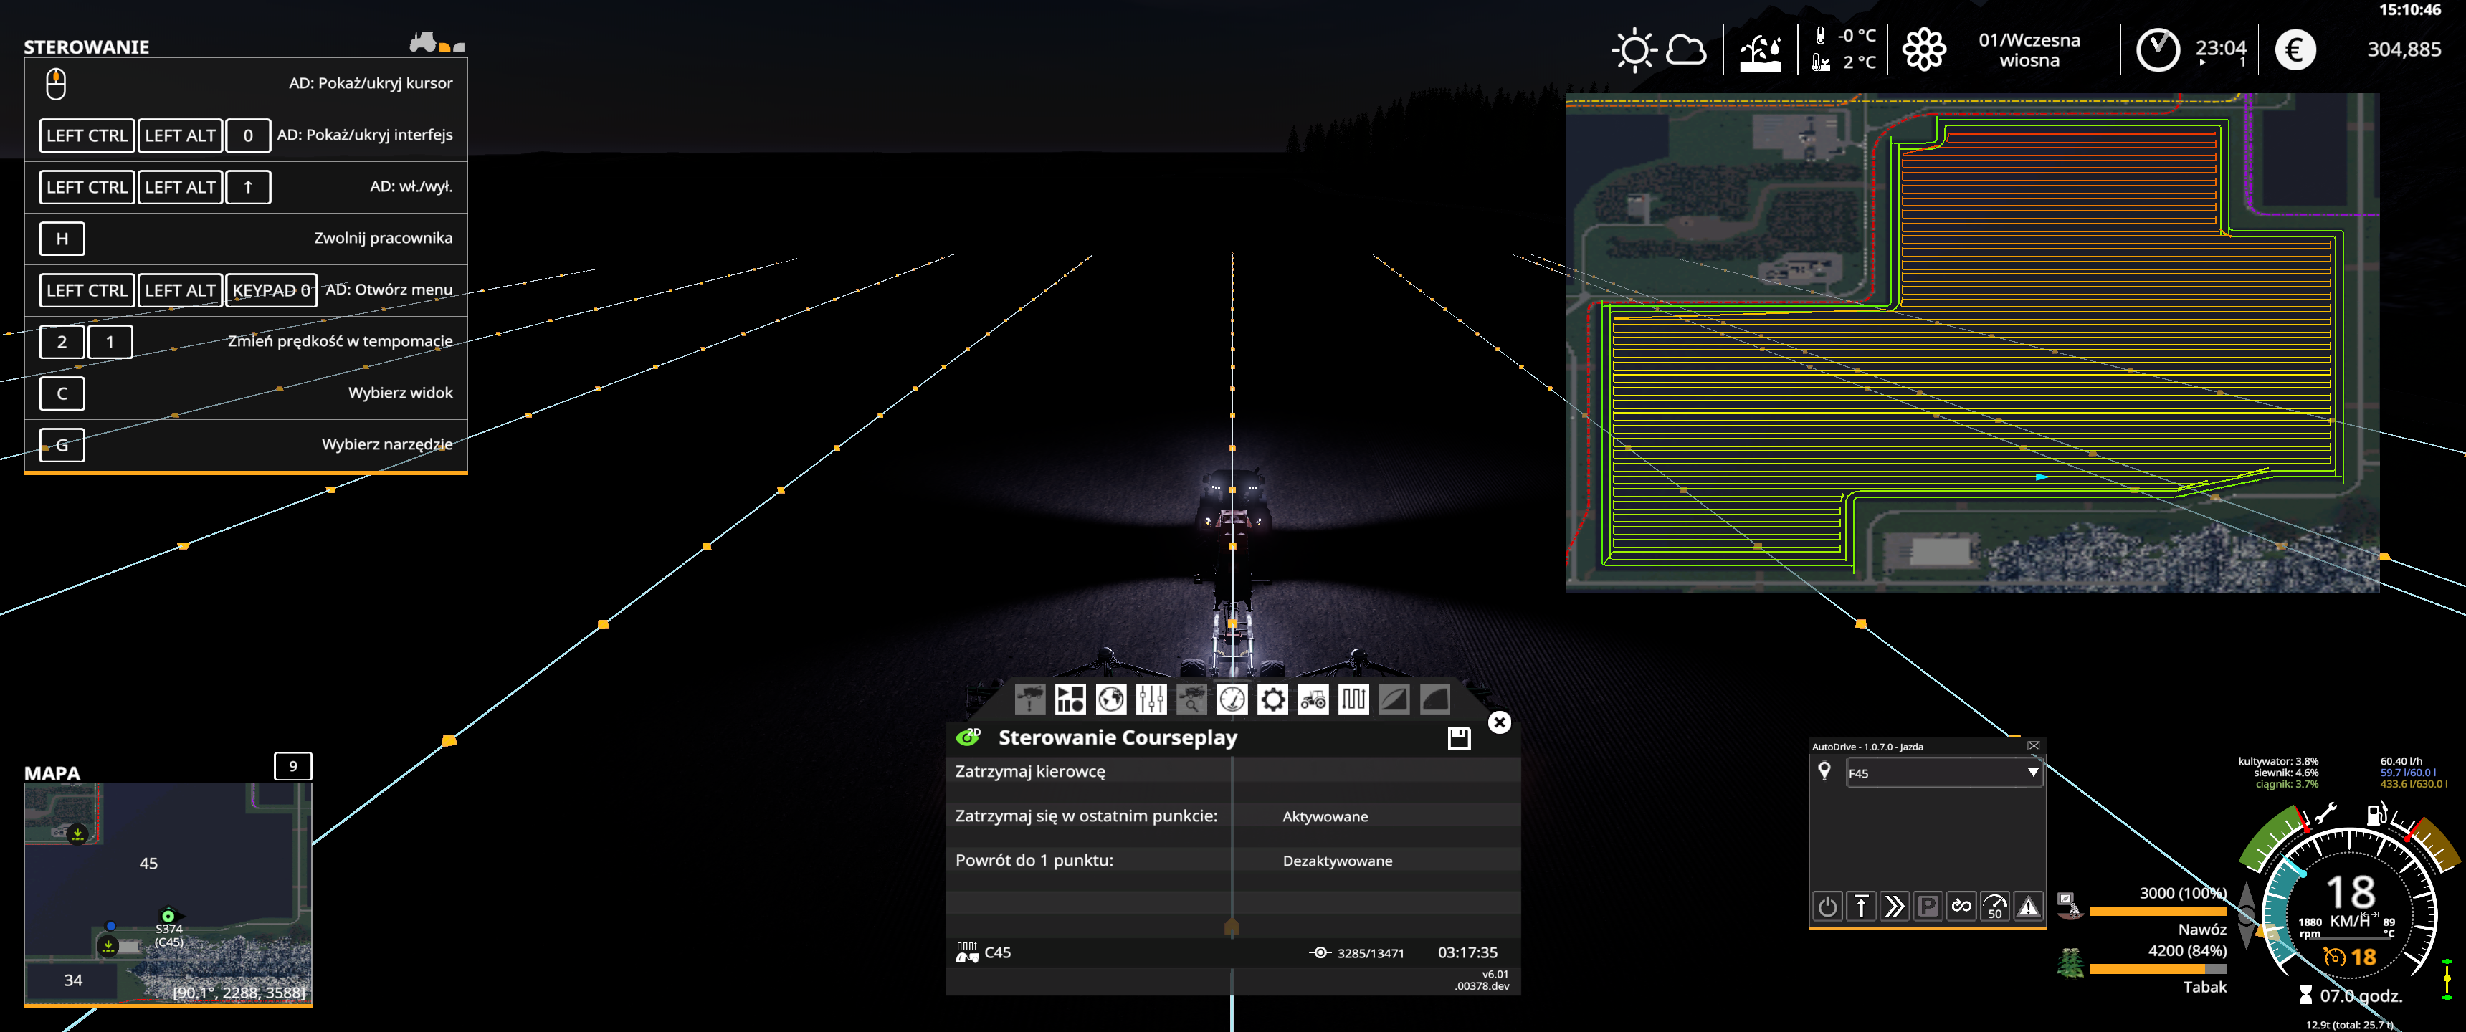The height and width of the screenshot is (1032, 2466).
Task: Open the Courseplay course management icon
Action: (1070, 699)
